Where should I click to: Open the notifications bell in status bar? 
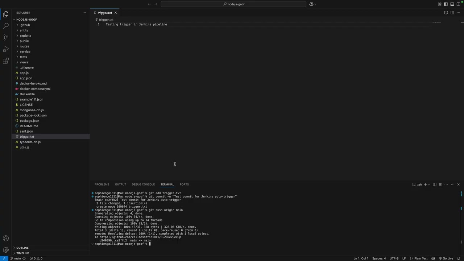point(459,258)
